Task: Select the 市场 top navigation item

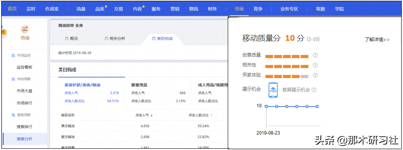Action: 239,9
